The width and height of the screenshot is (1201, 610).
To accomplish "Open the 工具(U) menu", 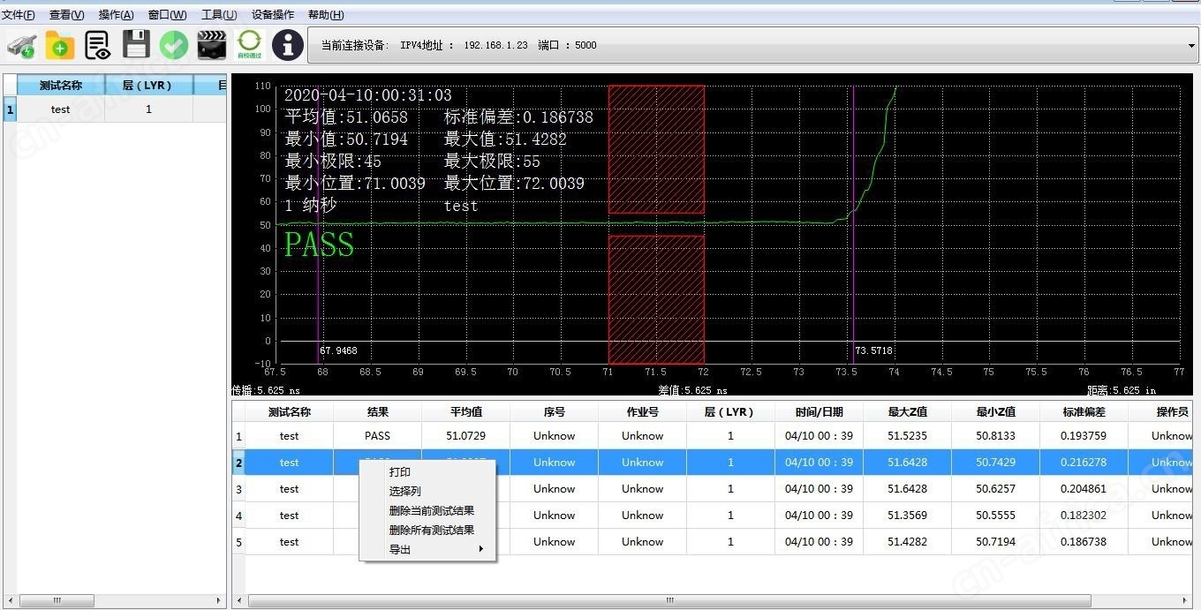I will point(219,15).
